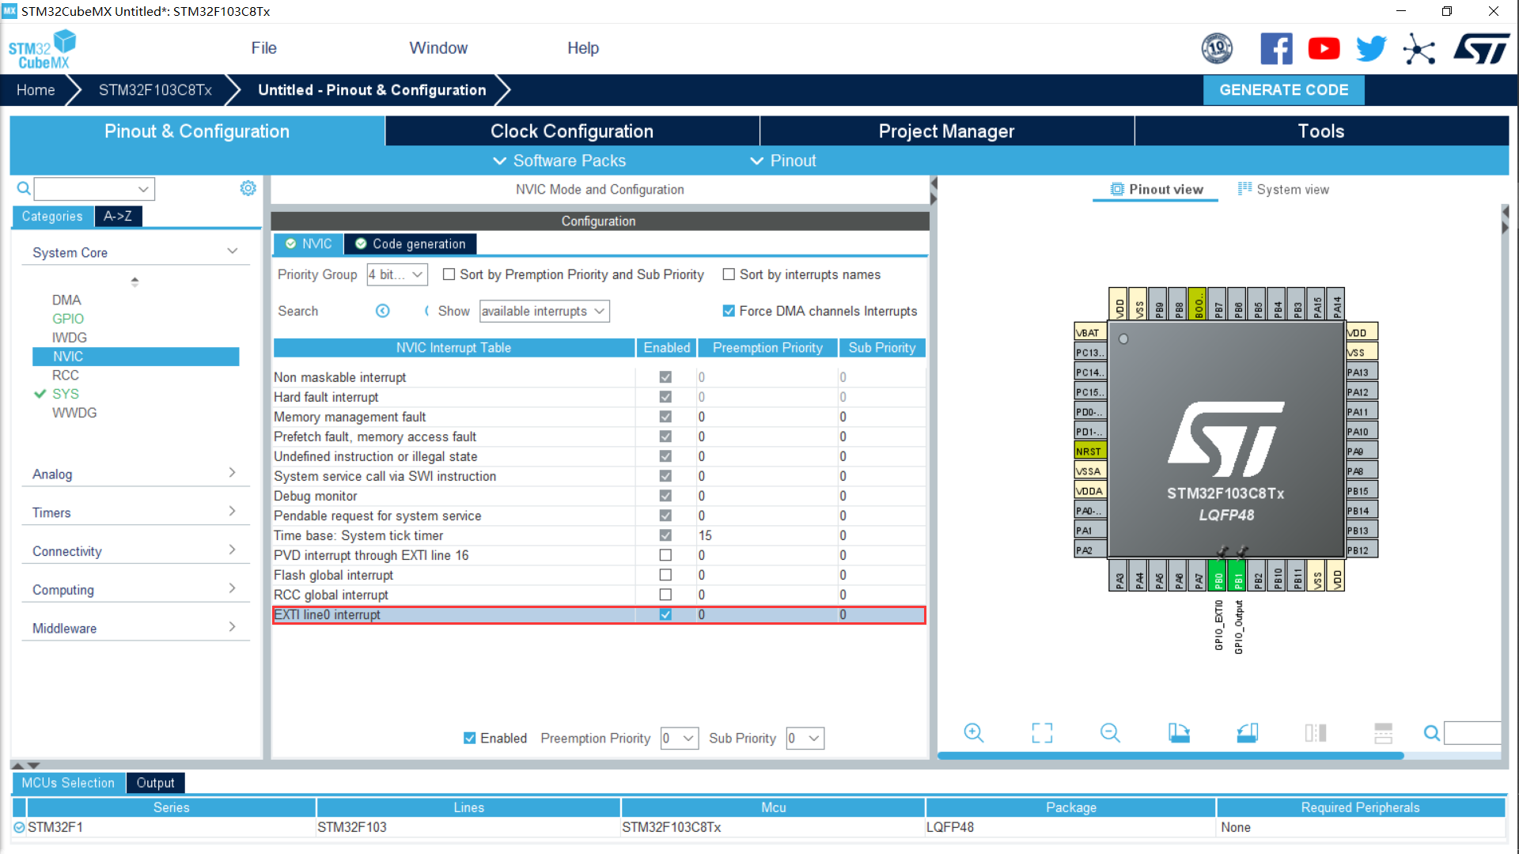Viewport: 1519px width, 854px height.
Task: Rotate chip view clockwise icon
Action: [1179, 733]
